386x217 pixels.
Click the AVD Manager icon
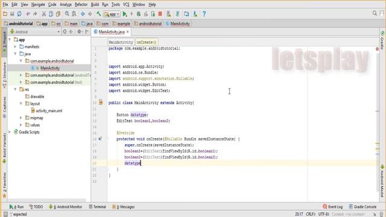(x=169, y=14)
